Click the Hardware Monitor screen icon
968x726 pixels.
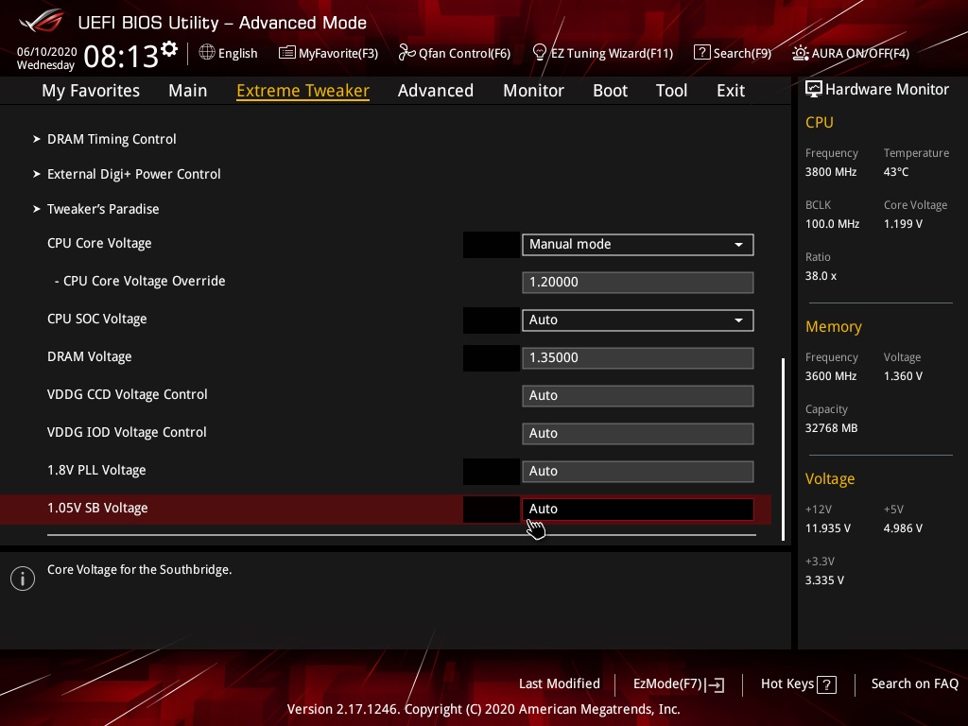point(813,90)
